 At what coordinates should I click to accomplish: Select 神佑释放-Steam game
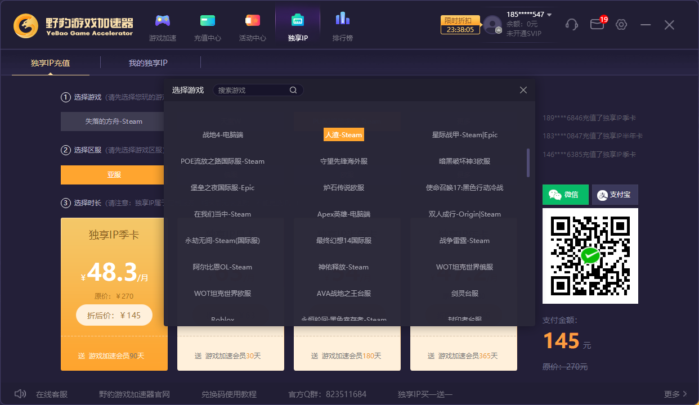(344, 267)
